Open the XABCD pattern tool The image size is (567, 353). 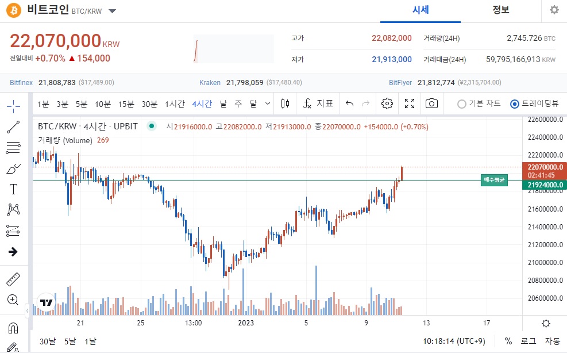[x=13, y=210]
